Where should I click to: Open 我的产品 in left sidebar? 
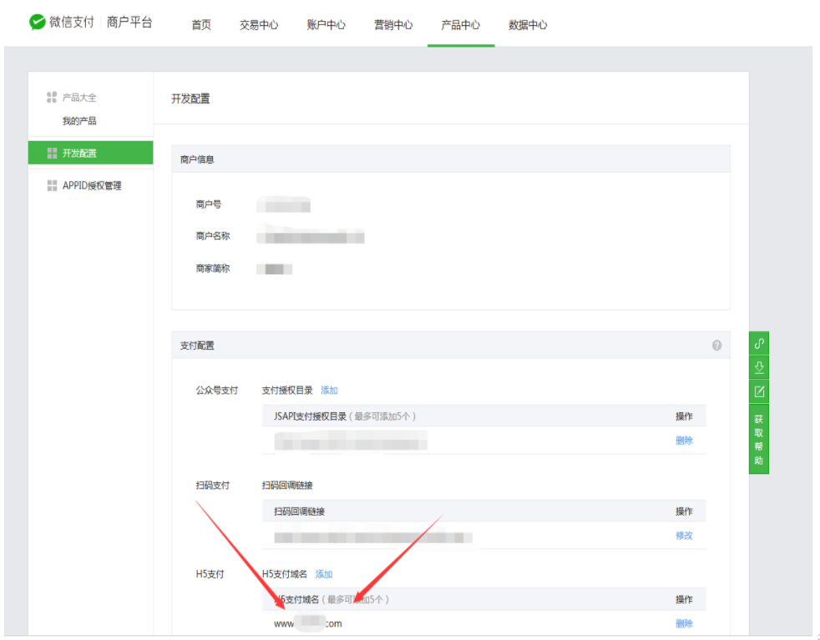pyautogui.click(x=79, y=121)
